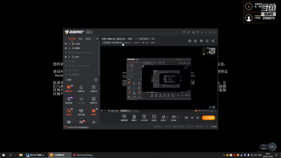This screenshot has height=158, width=281.
Task: Click the room ID 2586674 in the header
Action: pyautogui.click(x=137, y=43)
